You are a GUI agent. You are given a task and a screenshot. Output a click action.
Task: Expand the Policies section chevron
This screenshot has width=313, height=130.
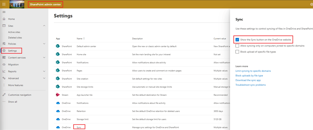[44, 44]
